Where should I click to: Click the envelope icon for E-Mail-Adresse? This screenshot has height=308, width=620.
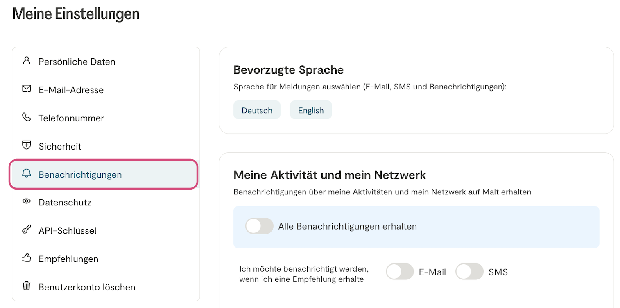pyautogui.click(x=27, y=89)
